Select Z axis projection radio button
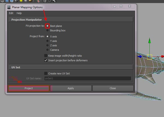 (x=48, y=46)
